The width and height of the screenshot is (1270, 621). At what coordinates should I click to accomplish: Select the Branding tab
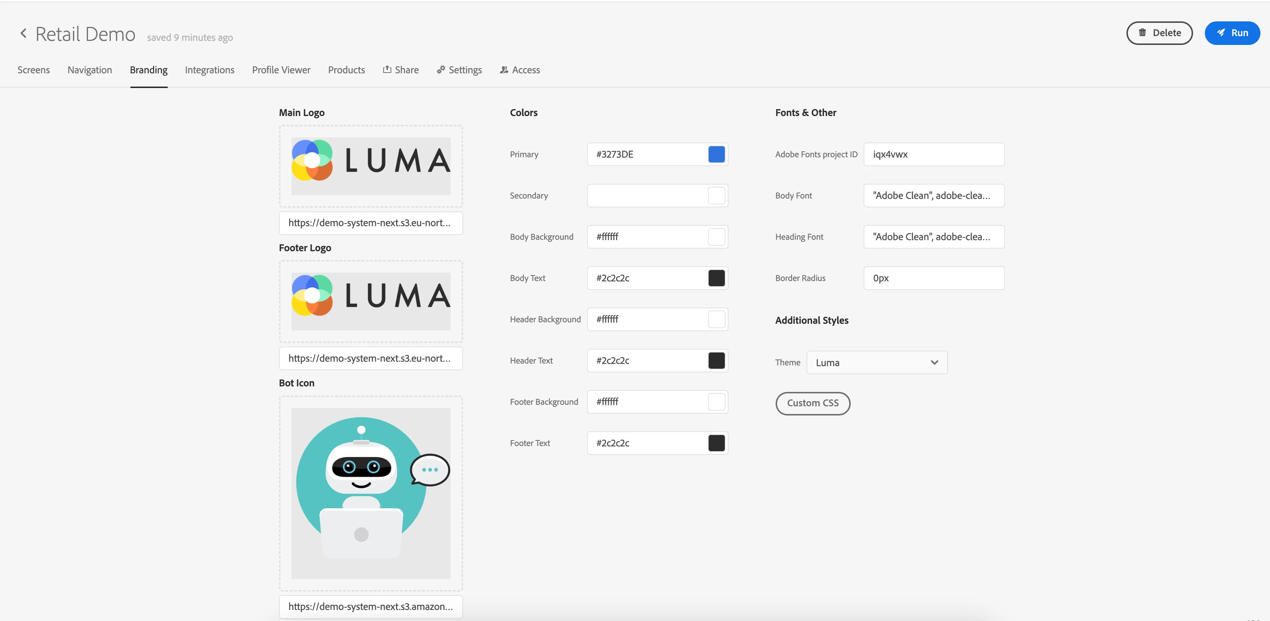click(149, 70)
